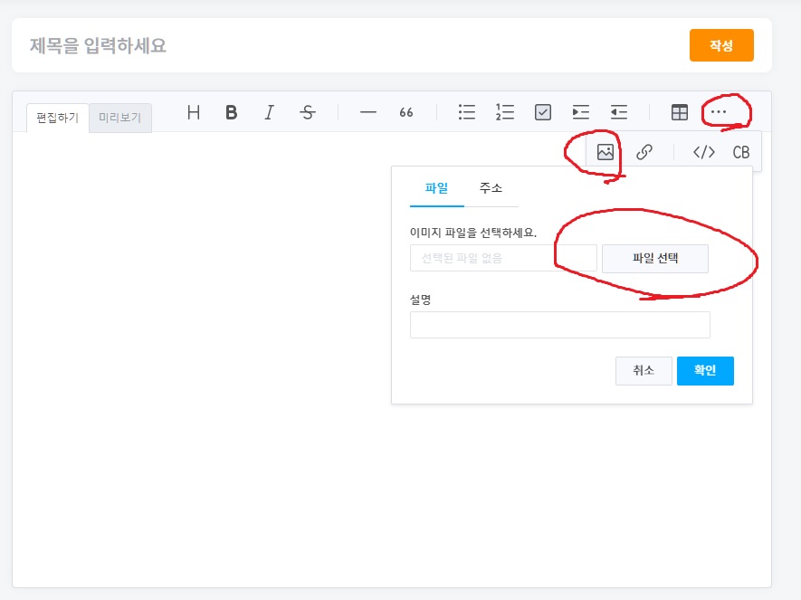Insert a table
This screenshot has width=801, height=600.
679,112
